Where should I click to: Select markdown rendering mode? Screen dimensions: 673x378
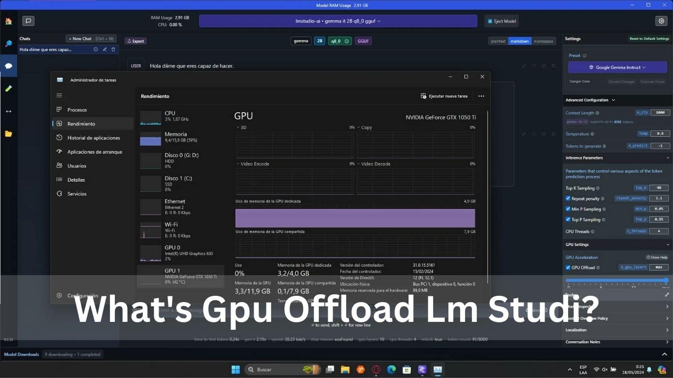click(x=520, y=41)
